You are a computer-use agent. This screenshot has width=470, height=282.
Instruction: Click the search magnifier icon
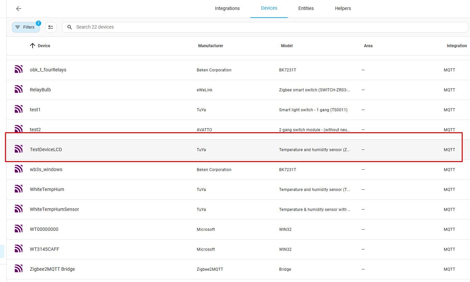pyautogui.click(x=70, y=27)
